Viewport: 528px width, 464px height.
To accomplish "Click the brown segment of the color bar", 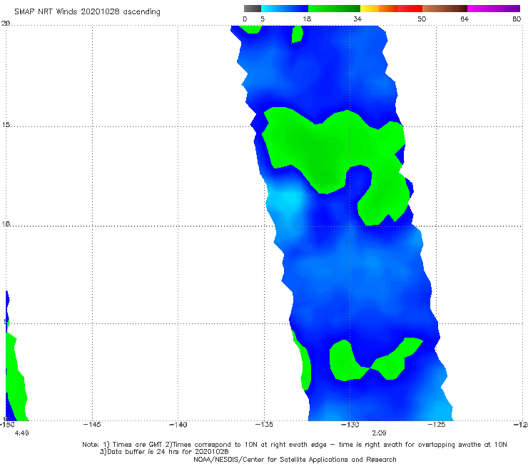I will [x=445, y=9].
